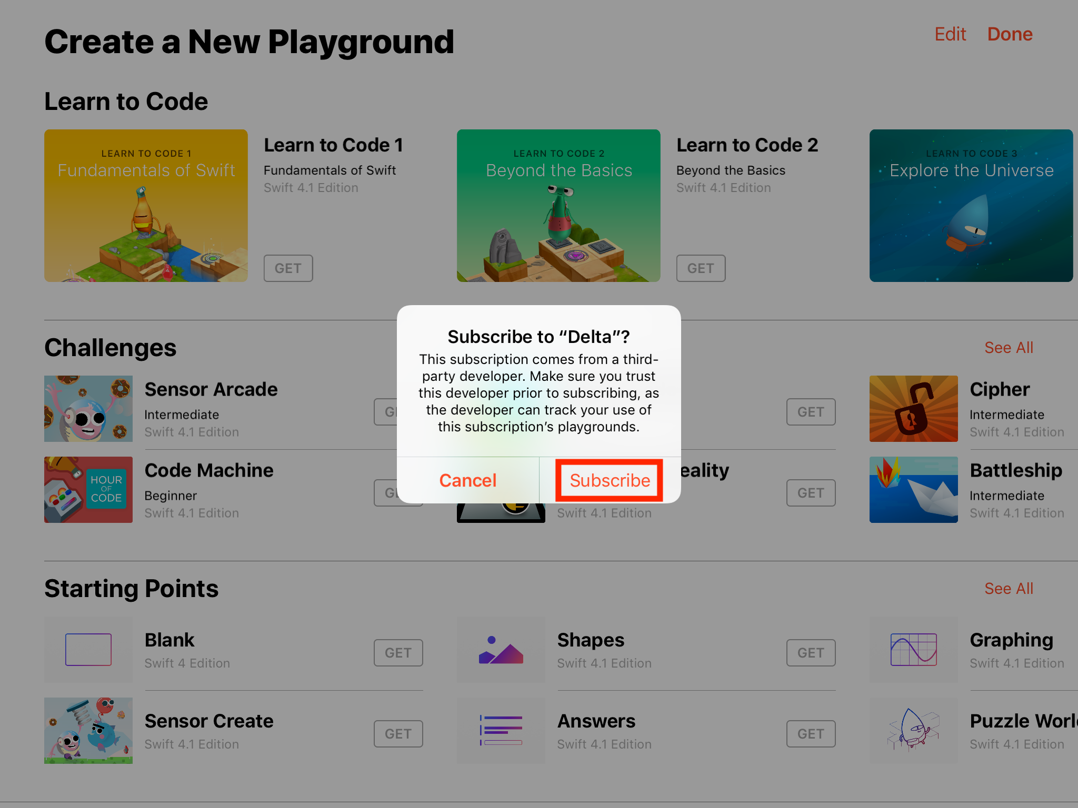Cancel the Delta subscription dialog
The image size is (1078, 808).
pyautogui.click(x=468, y=480)
